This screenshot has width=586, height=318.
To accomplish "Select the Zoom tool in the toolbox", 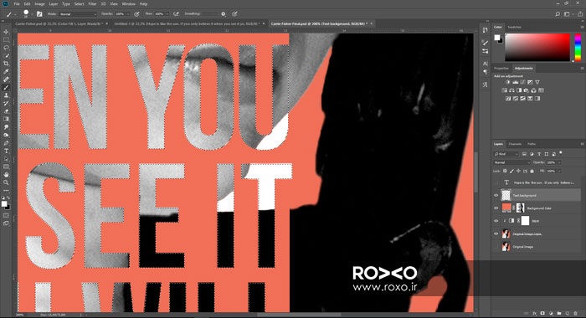I will click(6, 182).
